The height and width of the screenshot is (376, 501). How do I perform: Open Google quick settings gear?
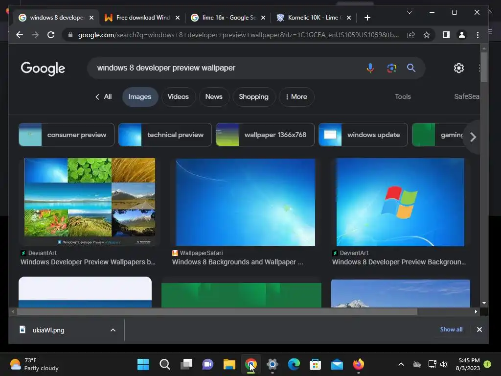[459, 68]
